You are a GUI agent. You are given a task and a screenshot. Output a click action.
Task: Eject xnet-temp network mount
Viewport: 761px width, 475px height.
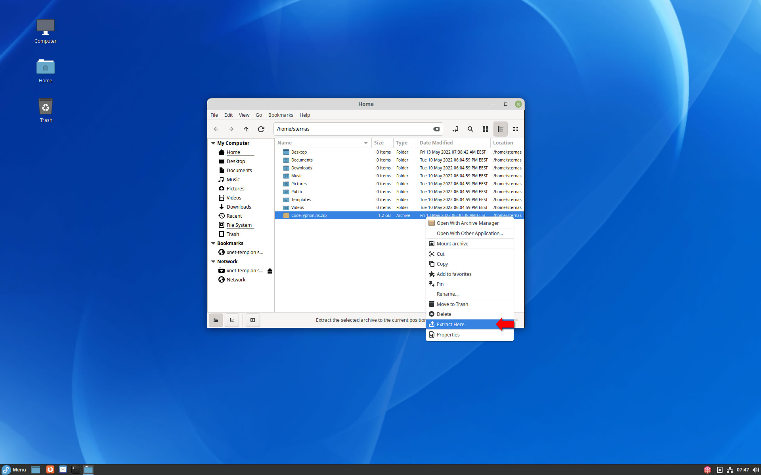pyautogui.click(x=270, y=271)
